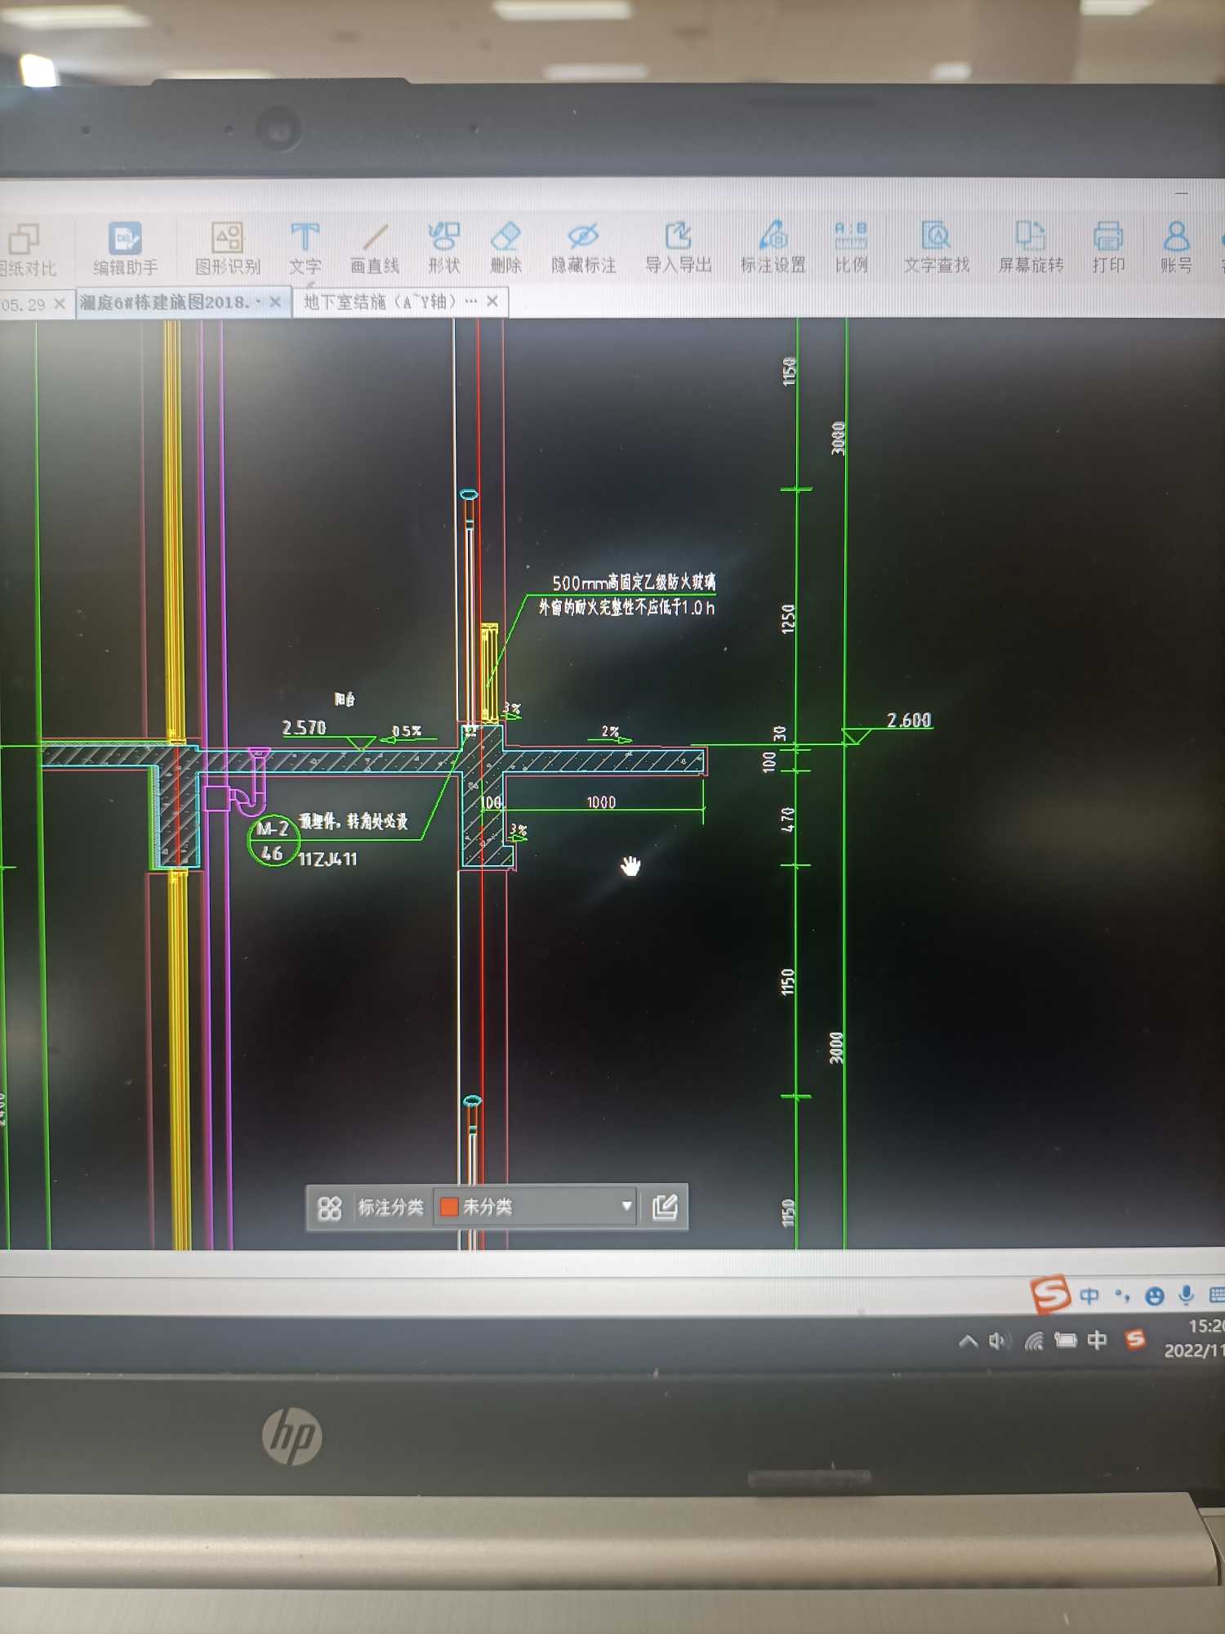The width and height of the screenshot is (1225, 1634).
Task: Click the 500mm高固定乙级防火玻璃 note
Action: (x=634, y=583)
